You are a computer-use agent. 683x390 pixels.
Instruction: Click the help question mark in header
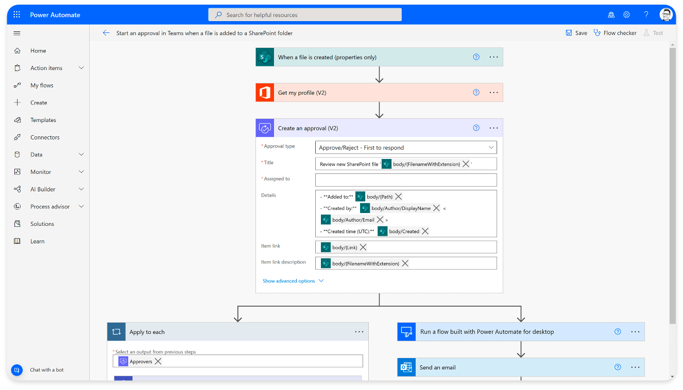point(646,15)
